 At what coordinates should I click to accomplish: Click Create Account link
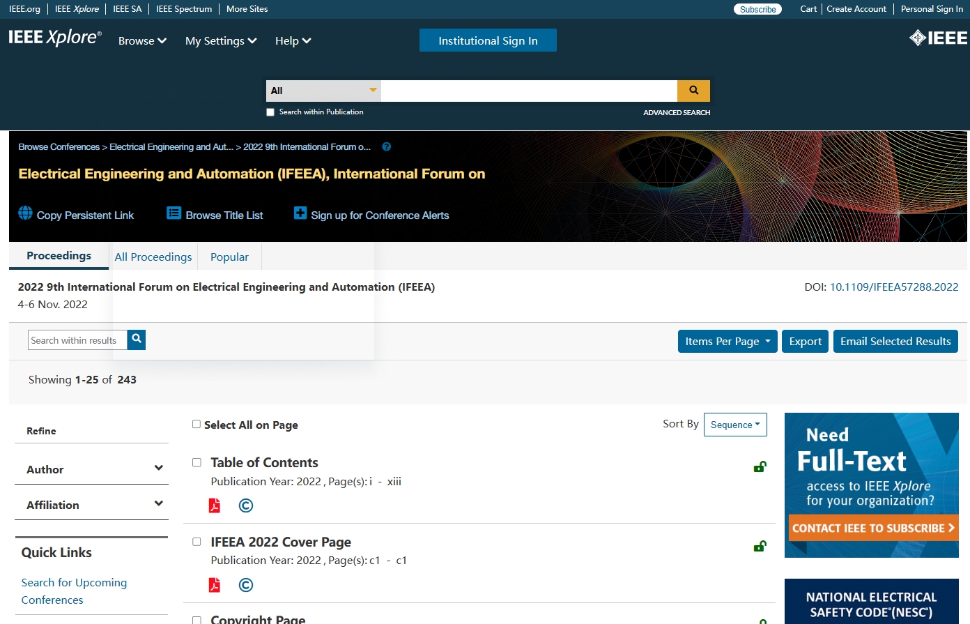(856, 9)
